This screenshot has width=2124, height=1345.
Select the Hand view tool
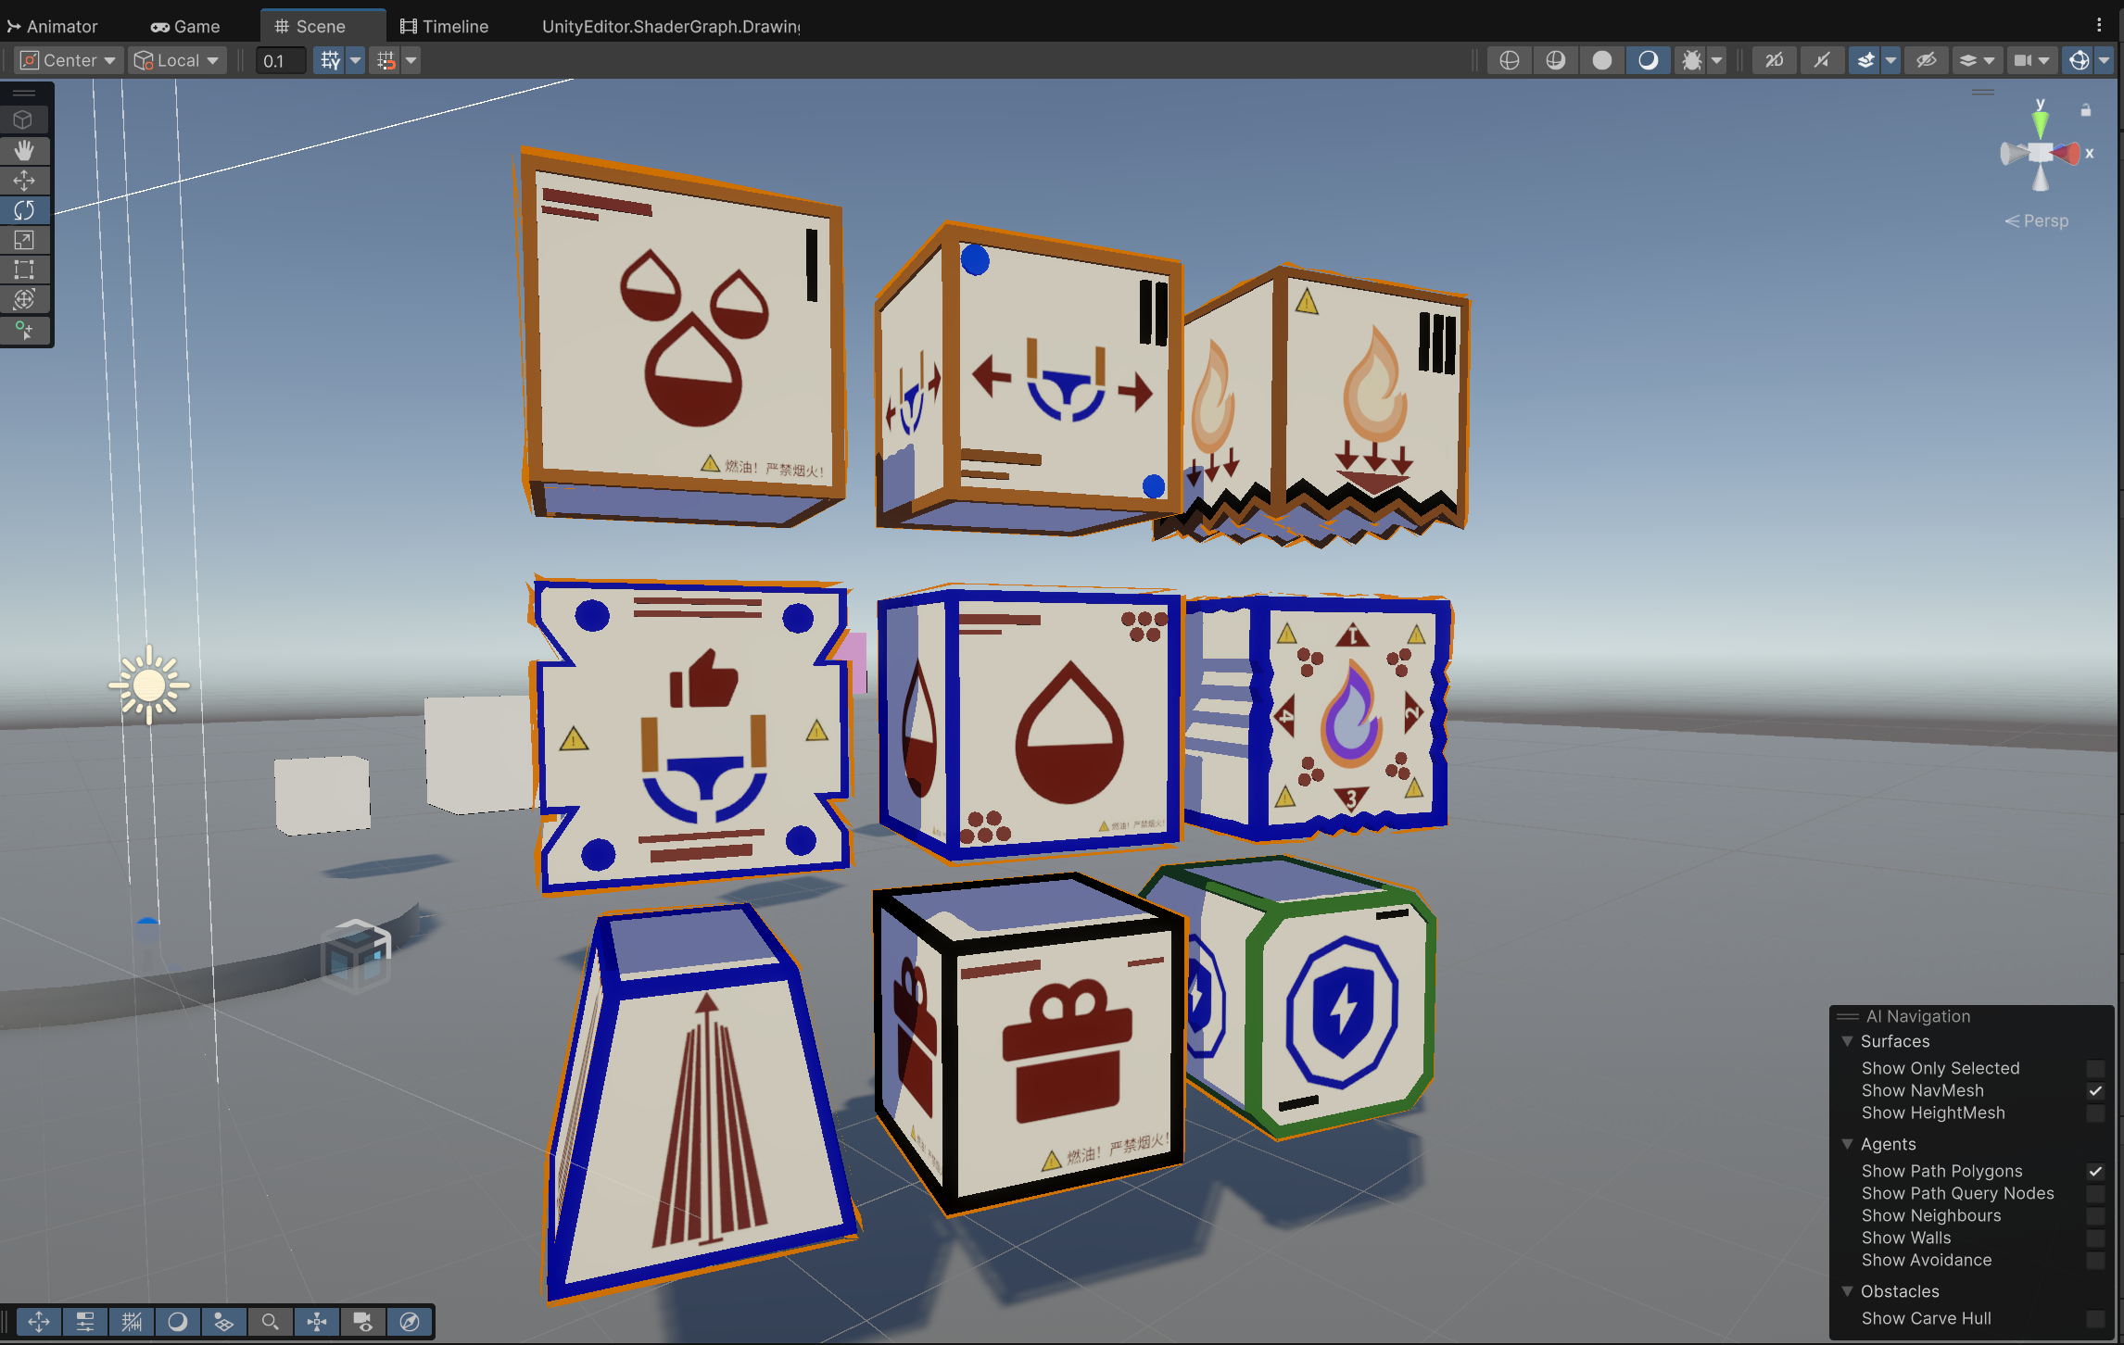[x=24, y=150]
